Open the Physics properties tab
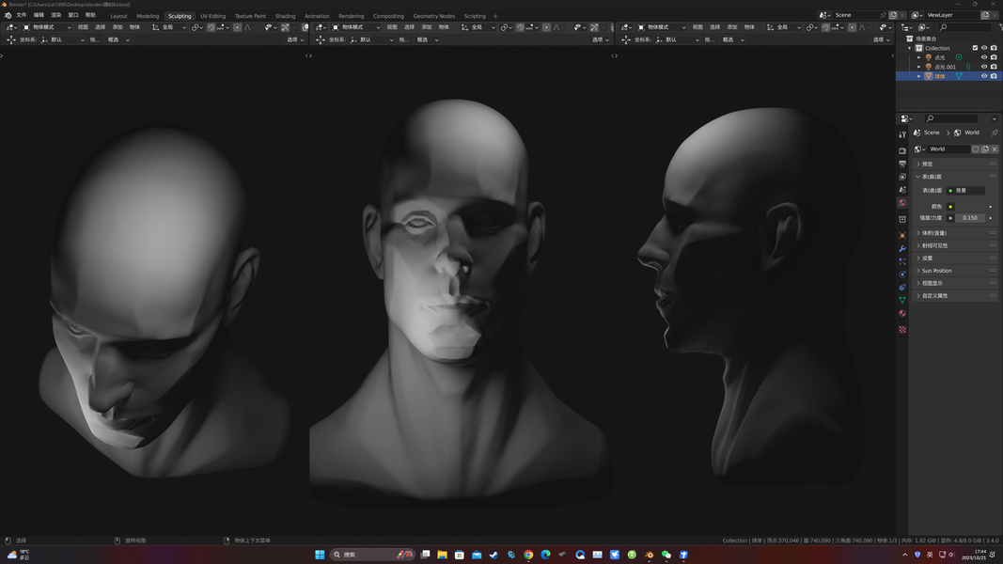Viewport: 1003px width, 564px height. 901,274
